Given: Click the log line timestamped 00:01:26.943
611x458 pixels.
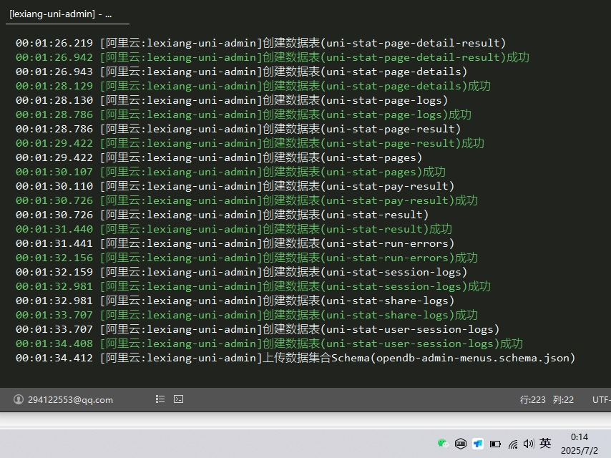Looking at the screenshot, I should coord(241,72).
